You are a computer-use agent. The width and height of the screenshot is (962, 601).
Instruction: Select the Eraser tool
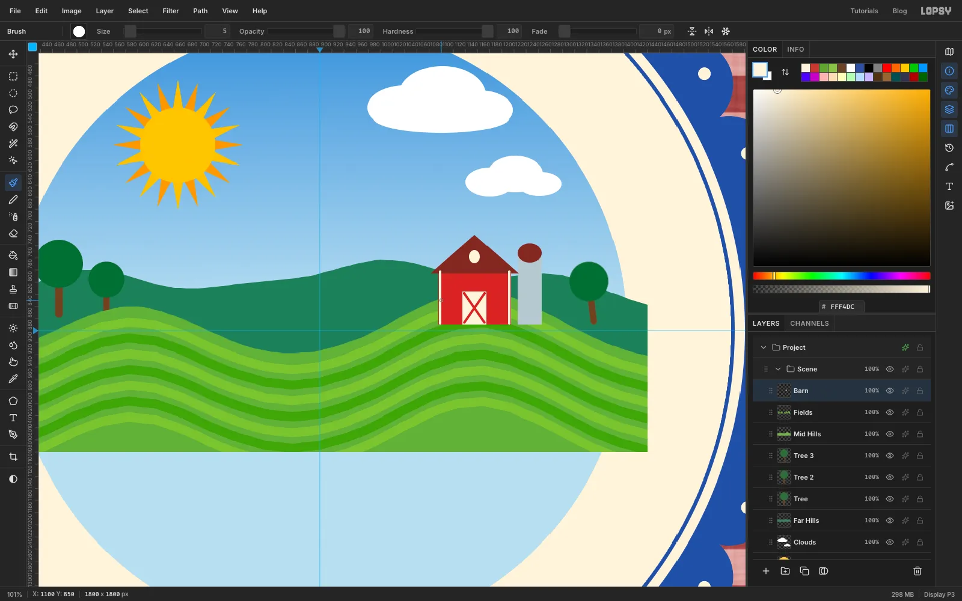click(x=13, y=233)
